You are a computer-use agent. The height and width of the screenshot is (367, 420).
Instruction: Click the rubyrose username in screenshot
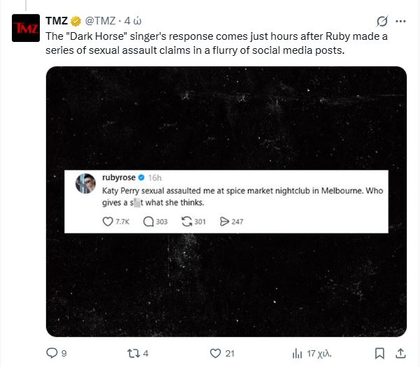pos(117,178)
